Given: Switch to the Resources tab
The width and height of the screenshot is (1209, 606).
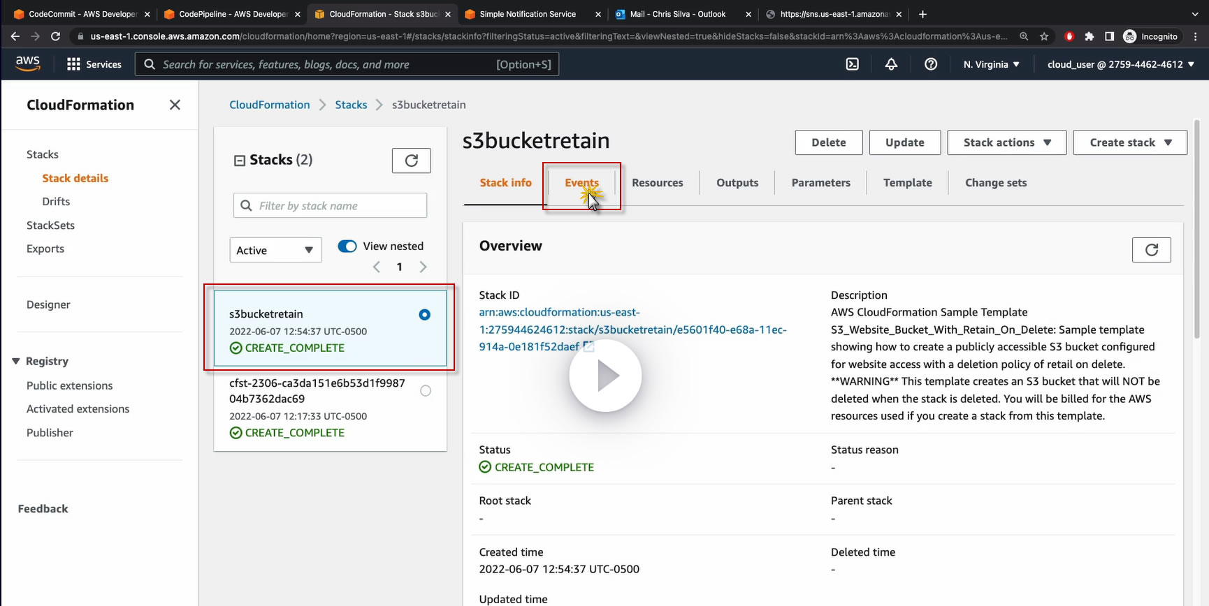Looking at the screenshot, I should [x=657, y=183].
